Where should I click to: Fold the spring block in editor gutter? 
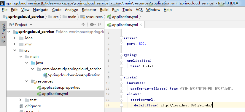121,55
